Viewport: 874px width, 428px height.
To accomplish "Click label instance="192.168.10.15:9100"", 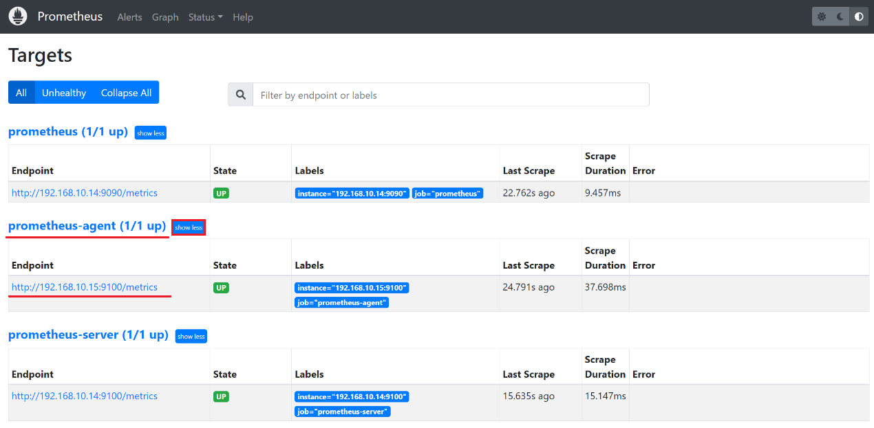I will click(352, 288).
